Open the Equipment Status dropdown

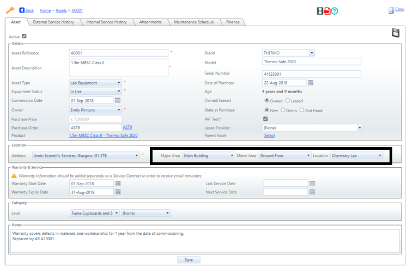pos(95,92)
